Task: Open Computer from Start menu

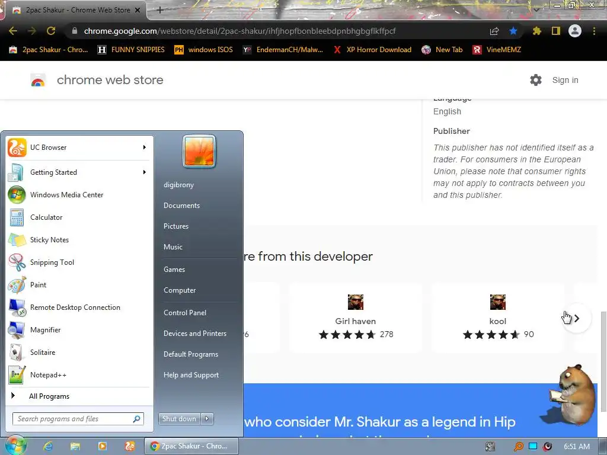Action: point(180,290)
